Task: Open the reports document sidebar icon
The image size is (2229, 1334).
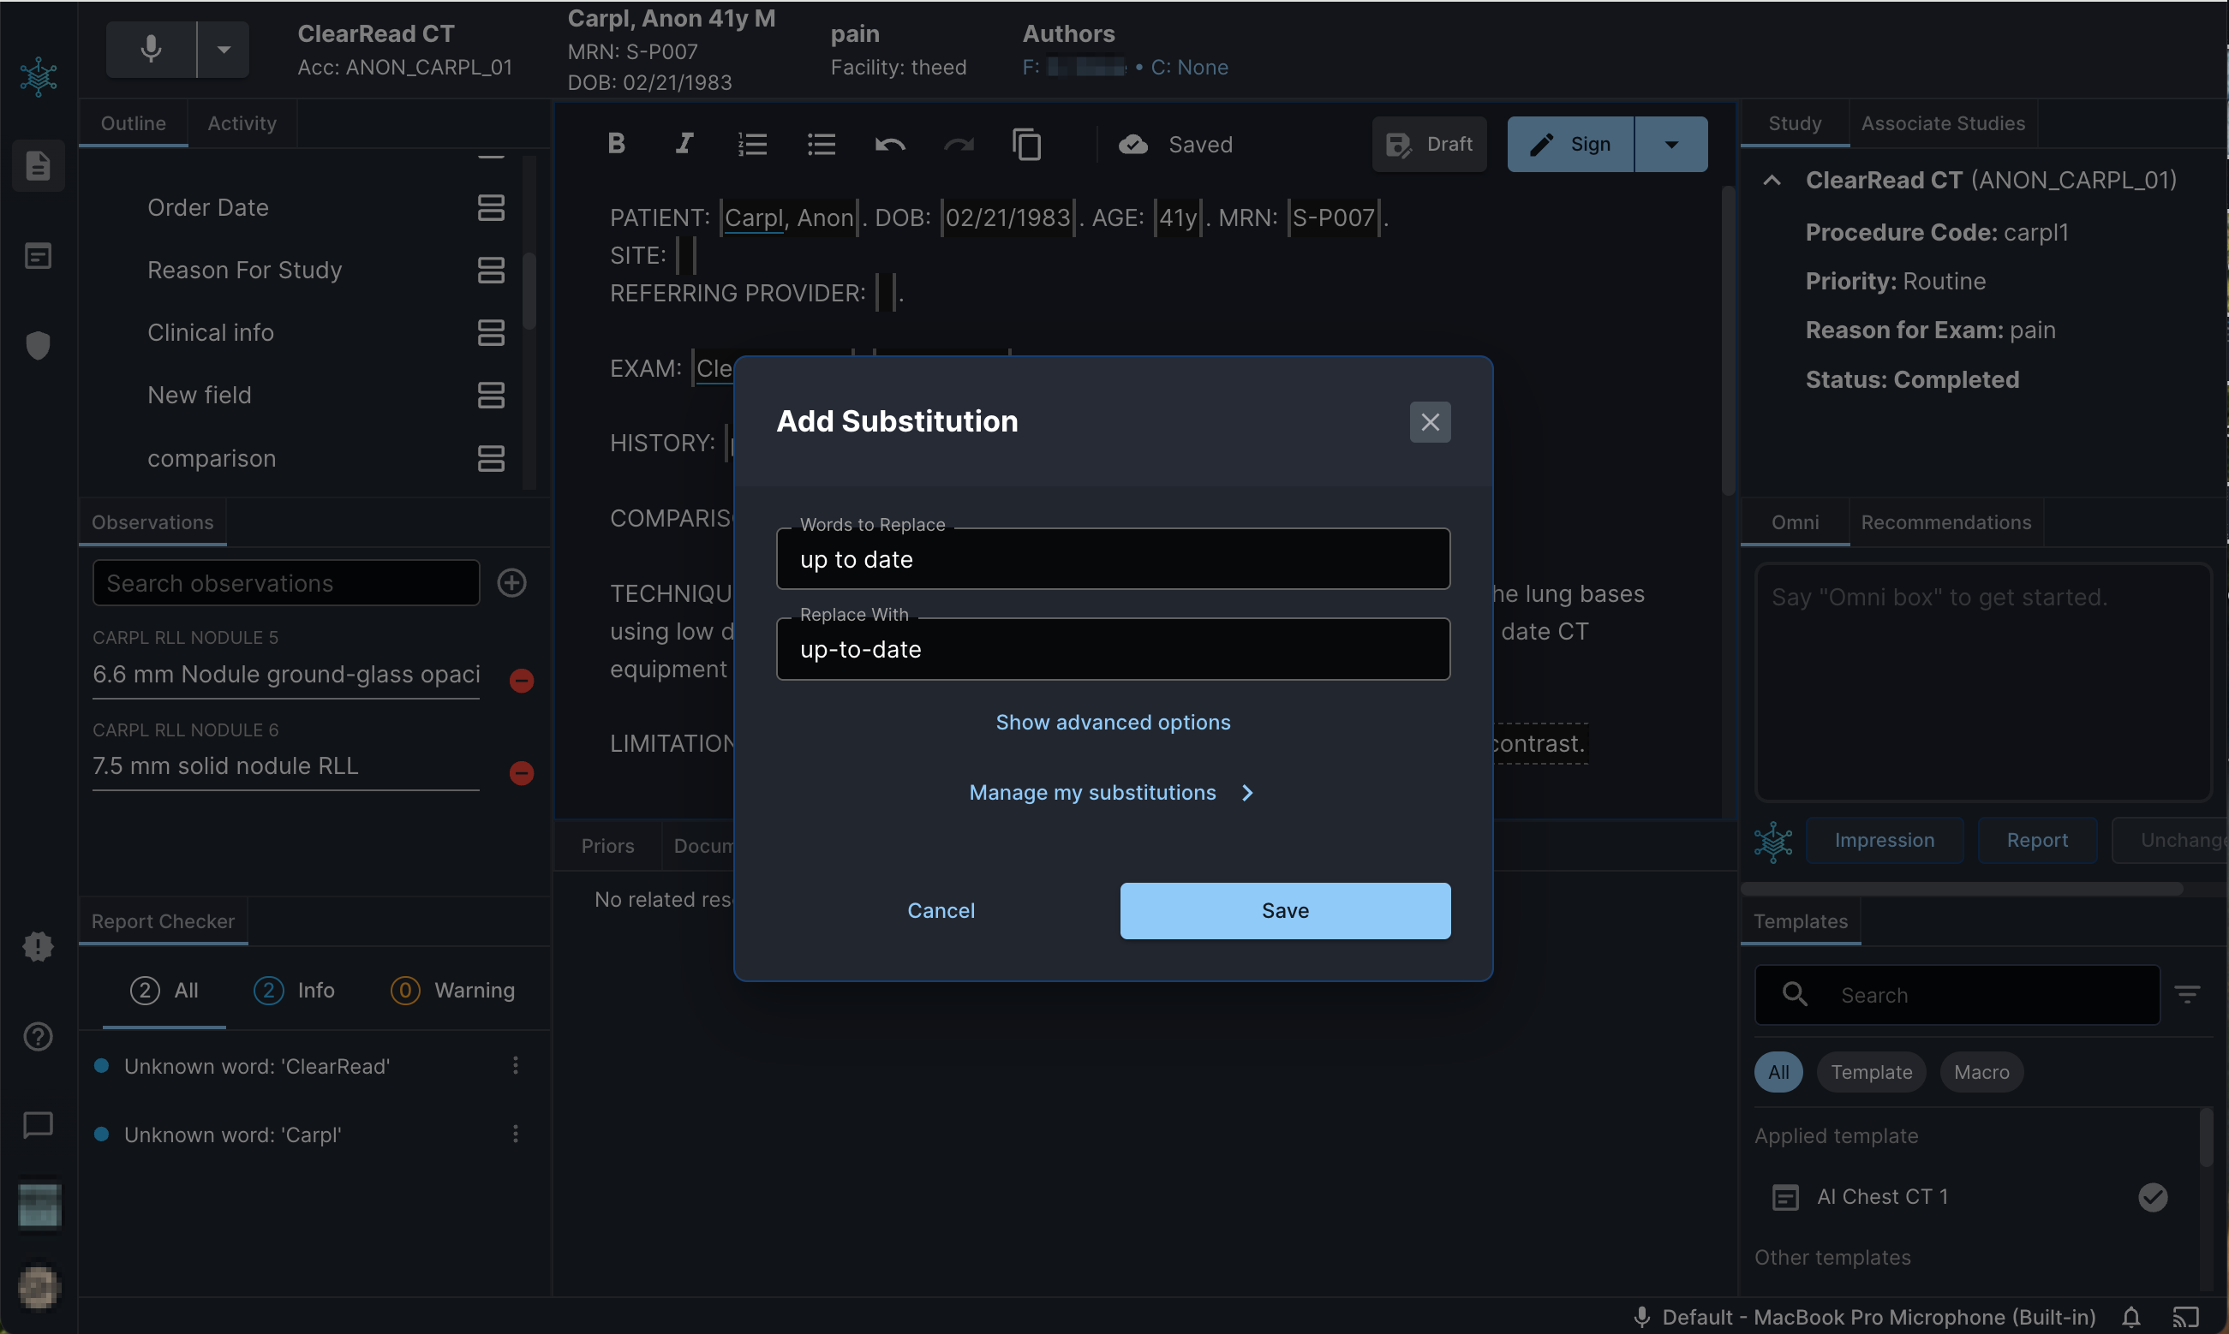Action: coord(38,165)
